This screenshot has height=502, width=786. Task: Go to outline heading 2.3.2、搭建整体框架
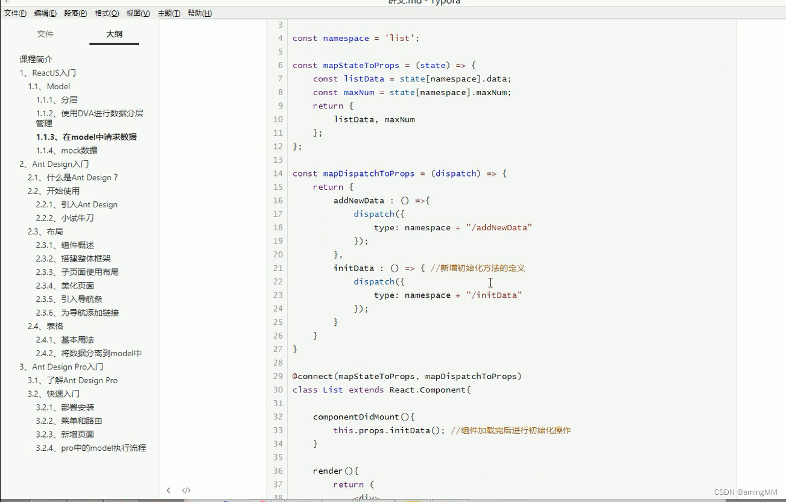click(73, 259)
